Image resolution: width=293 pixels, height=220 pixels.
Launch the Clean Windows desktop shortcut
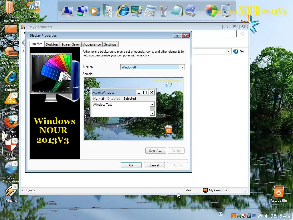pyautogui.click(x=11, y=103)
